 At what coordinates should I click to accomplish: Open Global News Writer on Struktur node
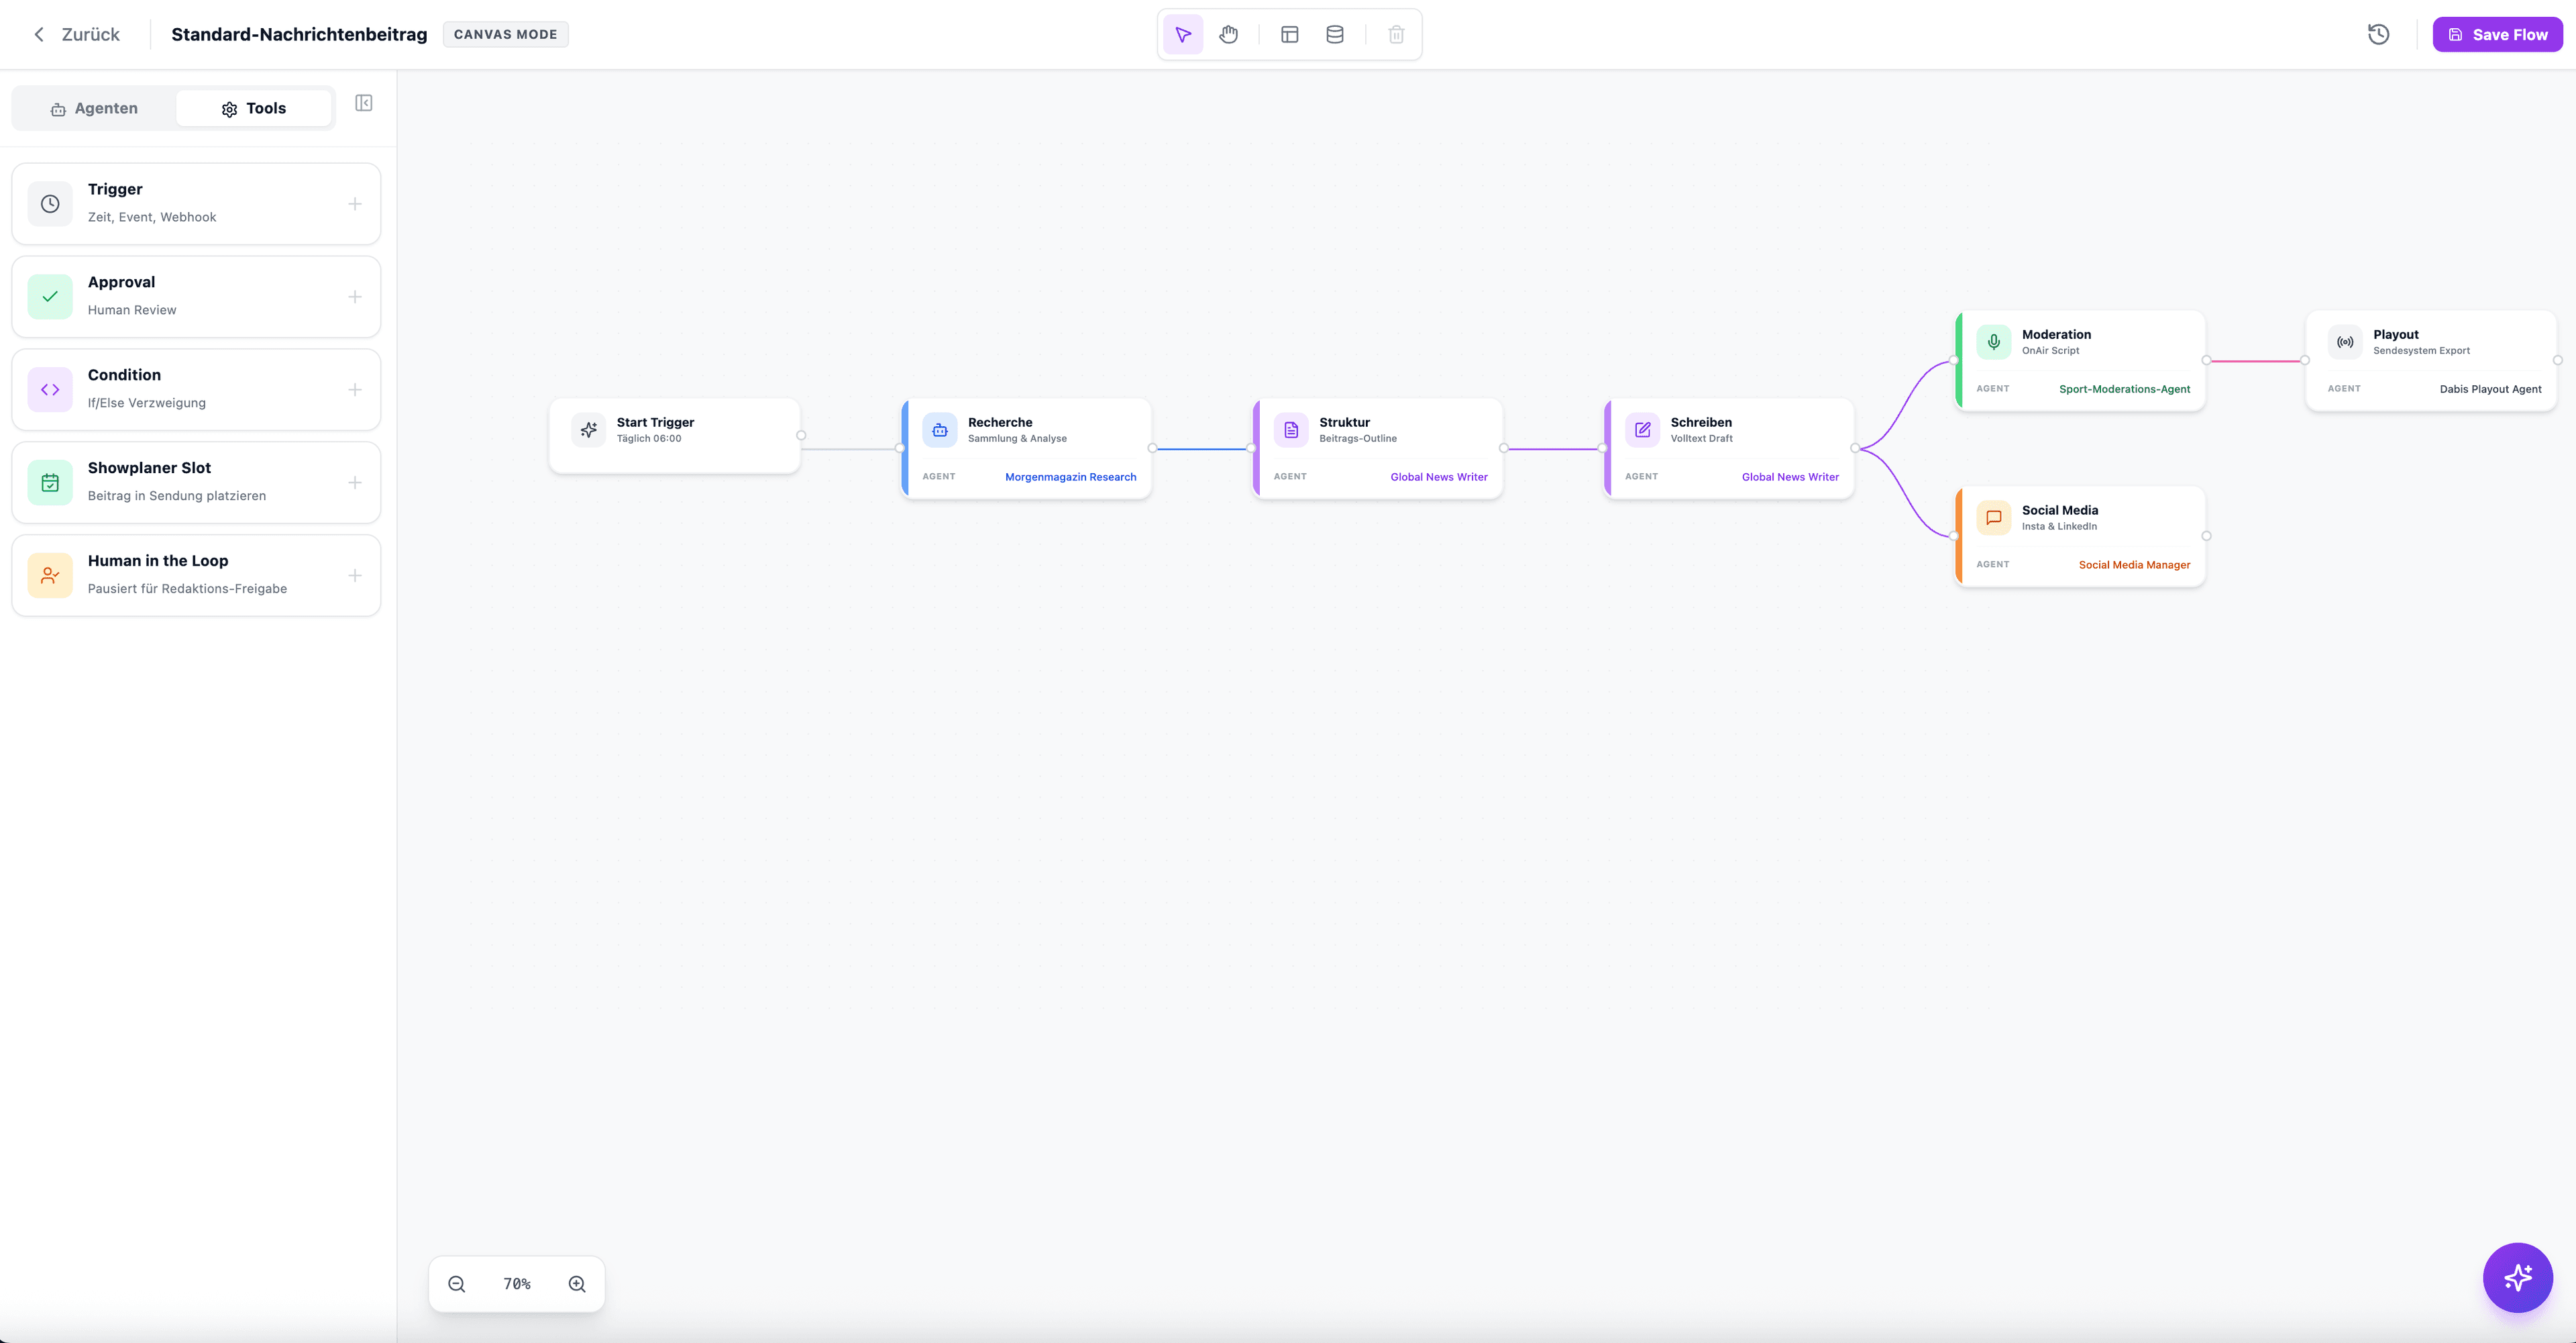[x=1439, y=477]
